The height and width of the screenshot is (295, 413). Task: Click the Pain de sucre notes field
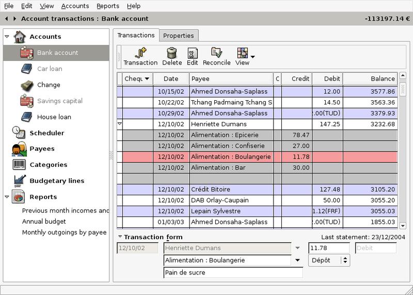coord(233,272)
